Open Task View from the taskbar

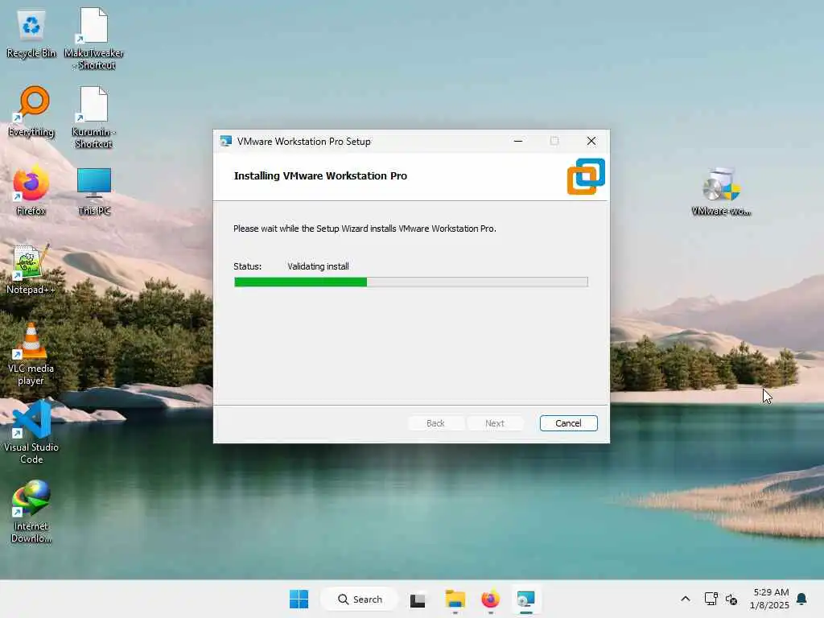(x=418, y=599)
